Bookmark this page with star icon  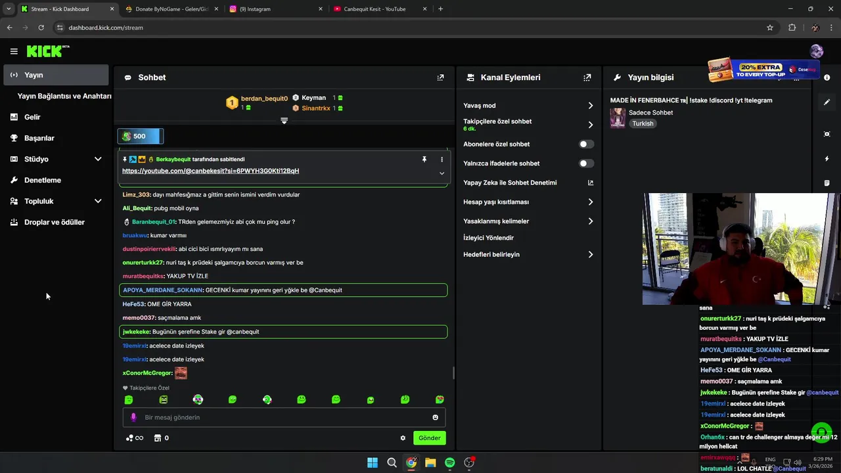click(770, 28)
